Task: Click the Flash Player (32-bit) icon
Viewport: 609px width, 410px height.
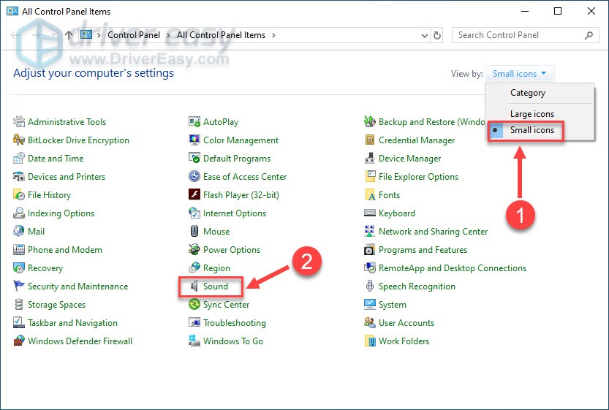Action: (194, 195)
